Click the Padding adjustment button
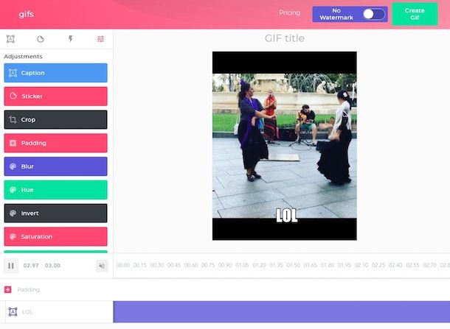 [x=55, y=143]
